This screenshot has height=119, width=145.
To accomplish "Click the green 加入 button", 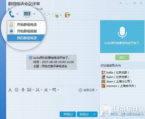I will click(x=122, y=57).
